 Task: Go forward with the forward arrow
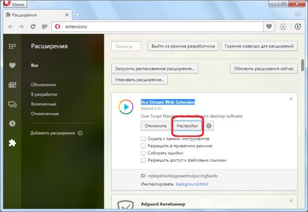pos(21,27)
